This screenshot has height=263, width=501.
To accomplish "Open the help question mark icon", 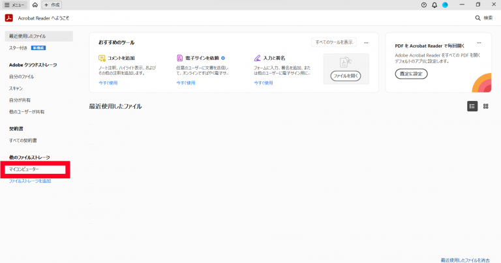I will click(424, 5).
